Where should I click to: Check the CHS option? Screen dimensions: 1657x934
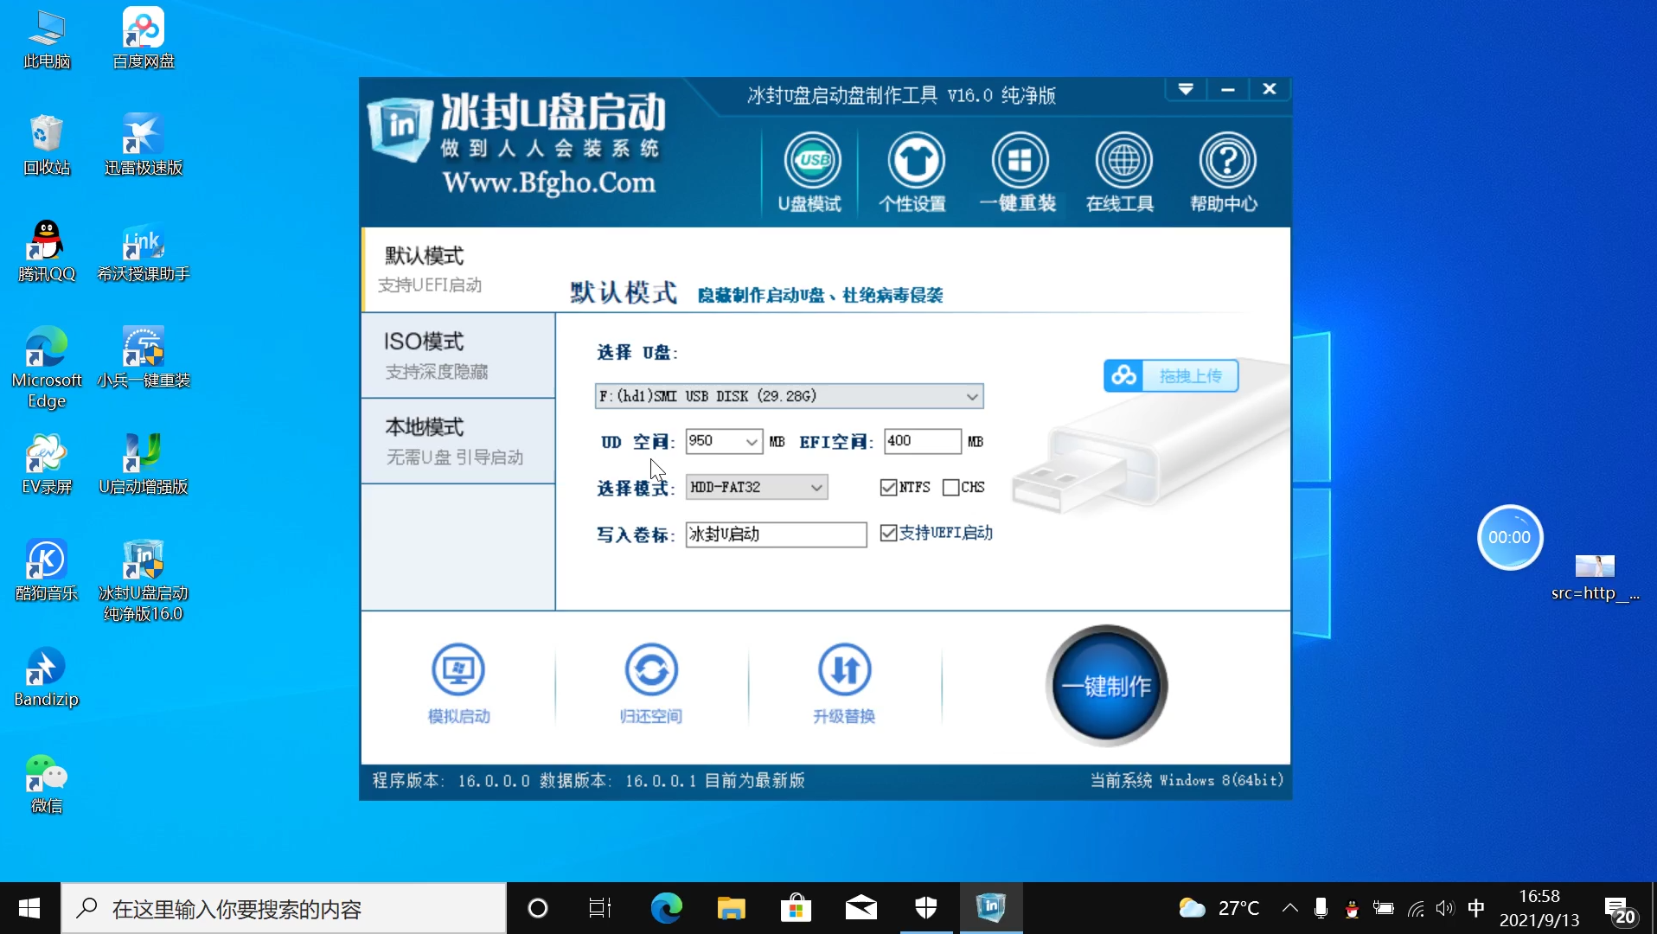pyautogui.click(x=951, y=487)
